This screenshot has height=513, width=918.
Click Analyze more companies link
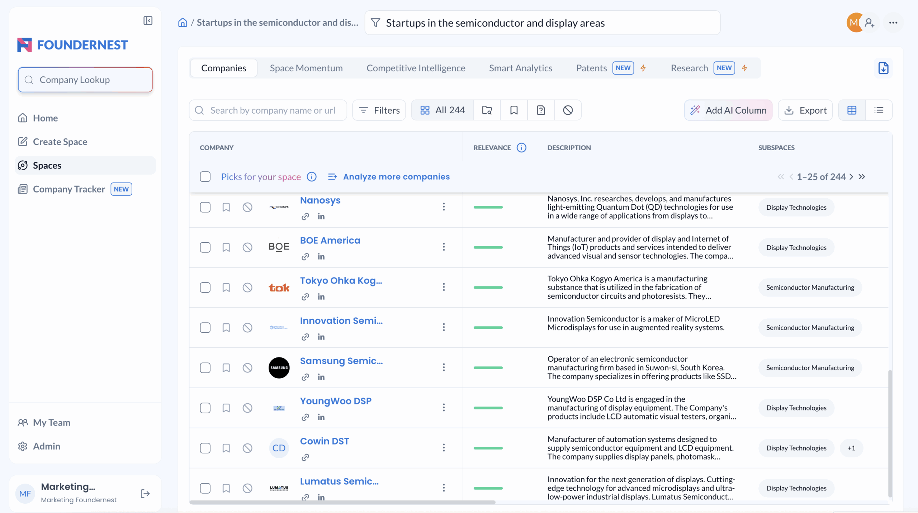(389, 177)
